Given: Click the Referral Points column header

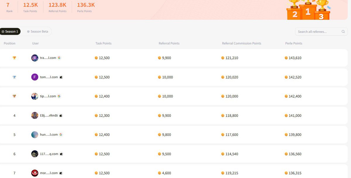Looking at the screenshot, I should [x=169, y=43].
